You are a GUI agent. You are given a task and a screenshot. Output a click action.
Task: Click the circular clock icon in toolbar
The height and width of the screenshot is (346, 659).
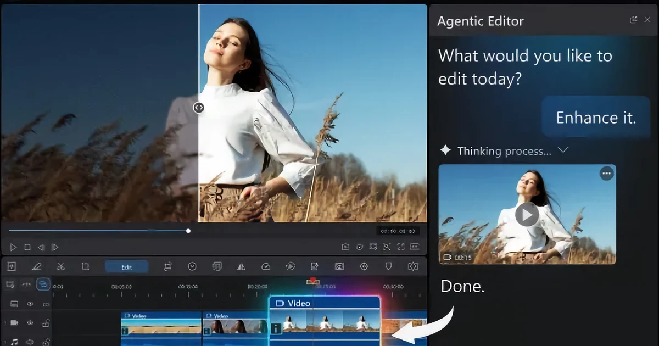click(x=192, y=267)
